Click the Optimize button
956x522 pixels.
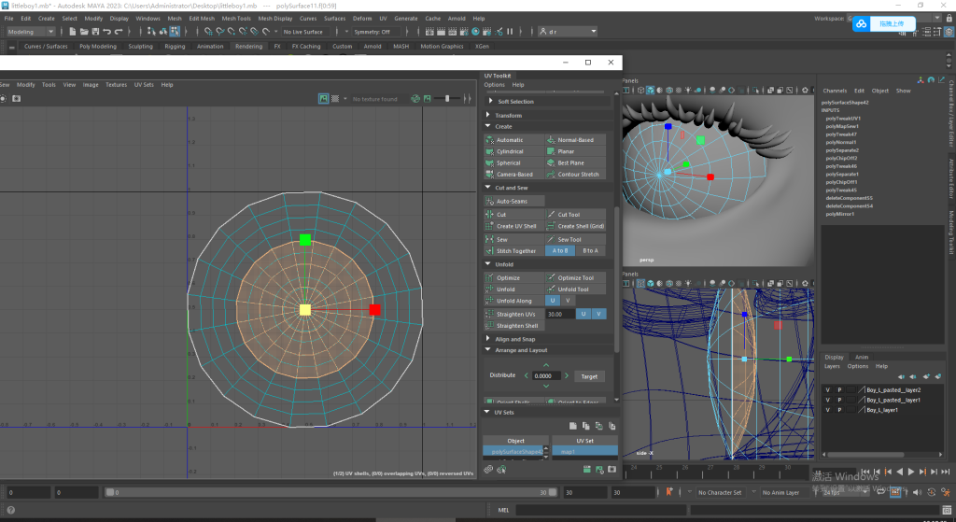click(x=513, y=278)
